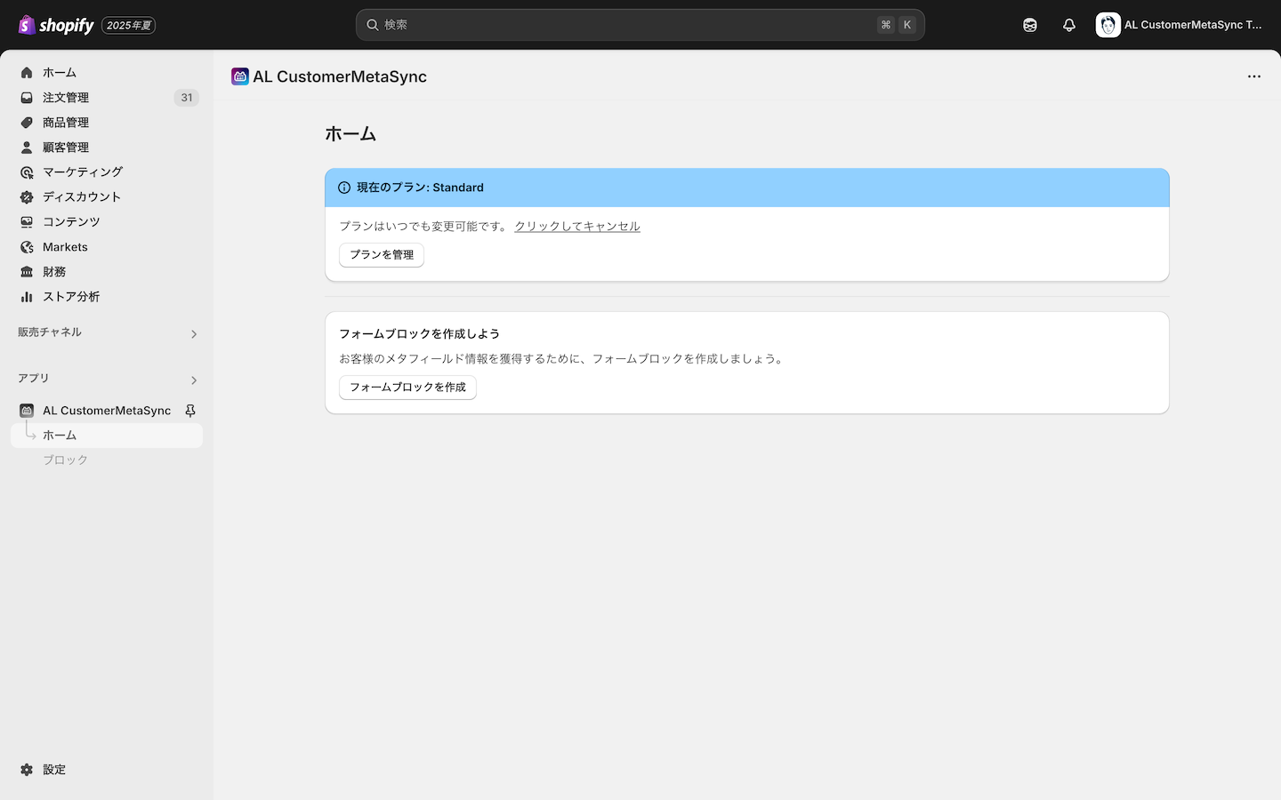1281x800 pixels.
Task: Open the notifications bell
Action: tap(1069, 25)
